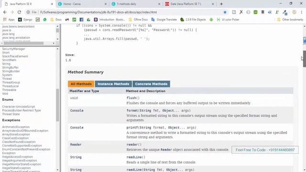Screen dimensions: 306x172
Task: Click the bookmark star in address bar
Action: tap(225, 12)
